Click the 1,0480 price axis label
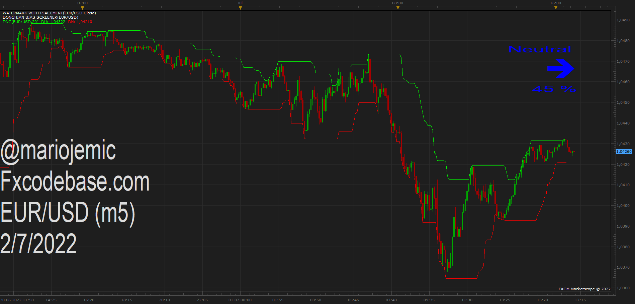 (623, 41)
